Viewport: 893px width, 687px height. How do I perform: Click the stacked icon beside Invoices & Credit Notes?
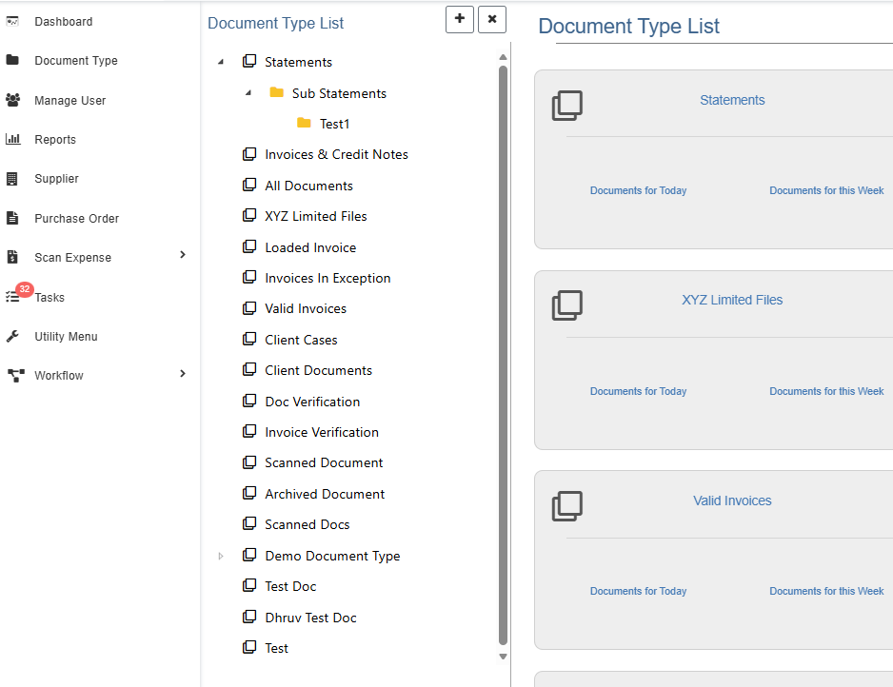249,154
